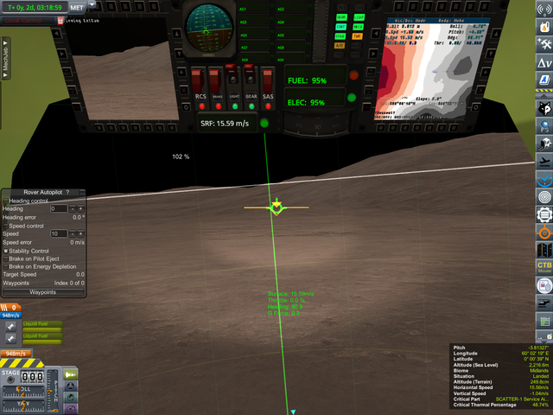
Task: Click the GEAR green indicator button
Action: click(341, 17)
